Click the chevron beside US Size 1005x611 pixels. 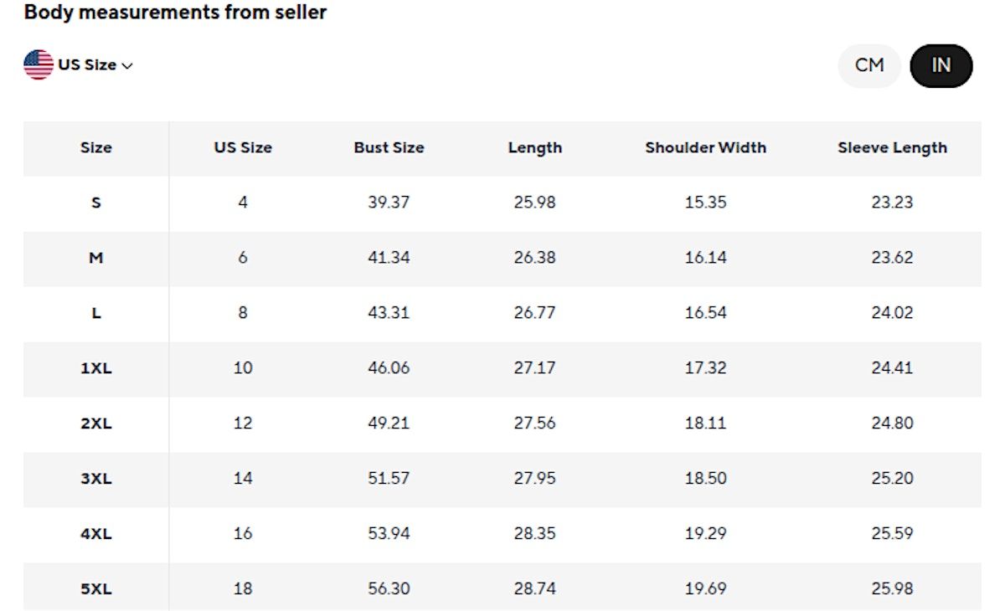[127, 66]
